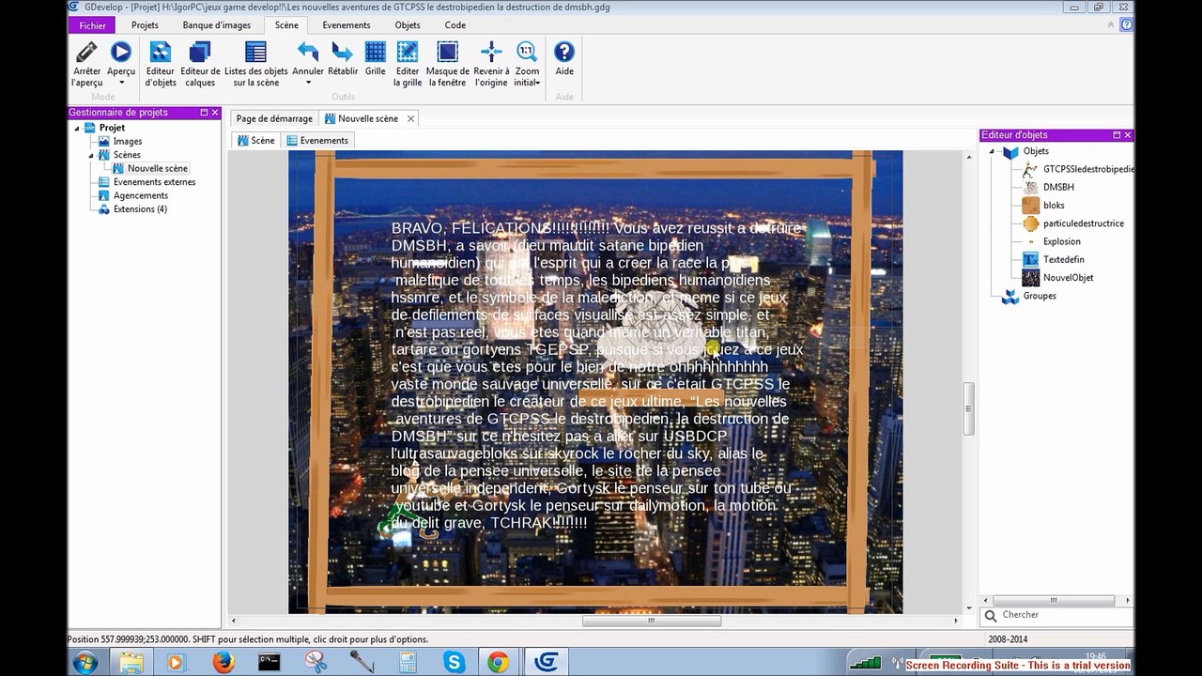Open the ribbon help question icon at top right

1127,25
